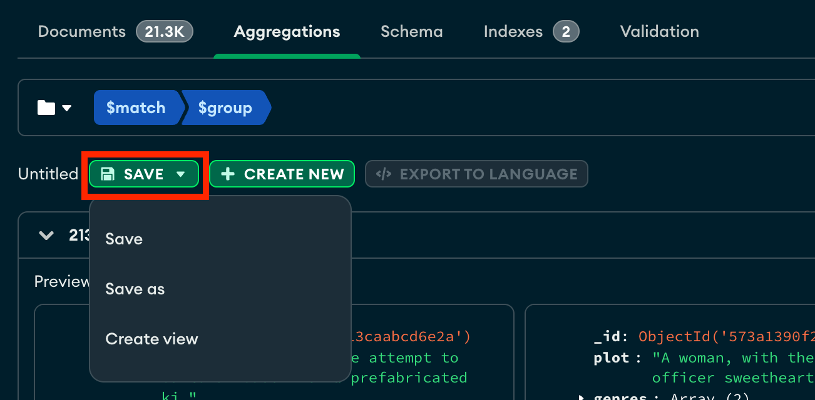This screenshot has width=815, height=400.
Task: Collapse the results section chevron
Action: (x=46, y=236)
